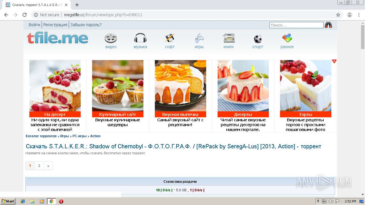The image size is (365, 205).
Task: Click the музыка menu label
Action: 140,47
